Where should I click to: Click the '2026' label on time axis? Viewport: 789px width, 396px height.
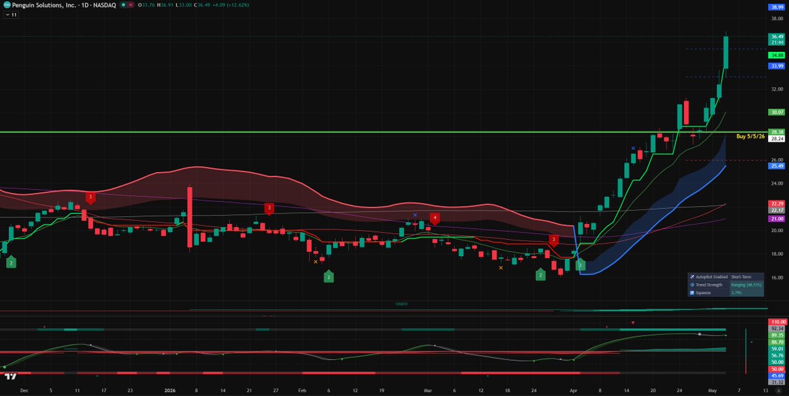tap(170, 390)
